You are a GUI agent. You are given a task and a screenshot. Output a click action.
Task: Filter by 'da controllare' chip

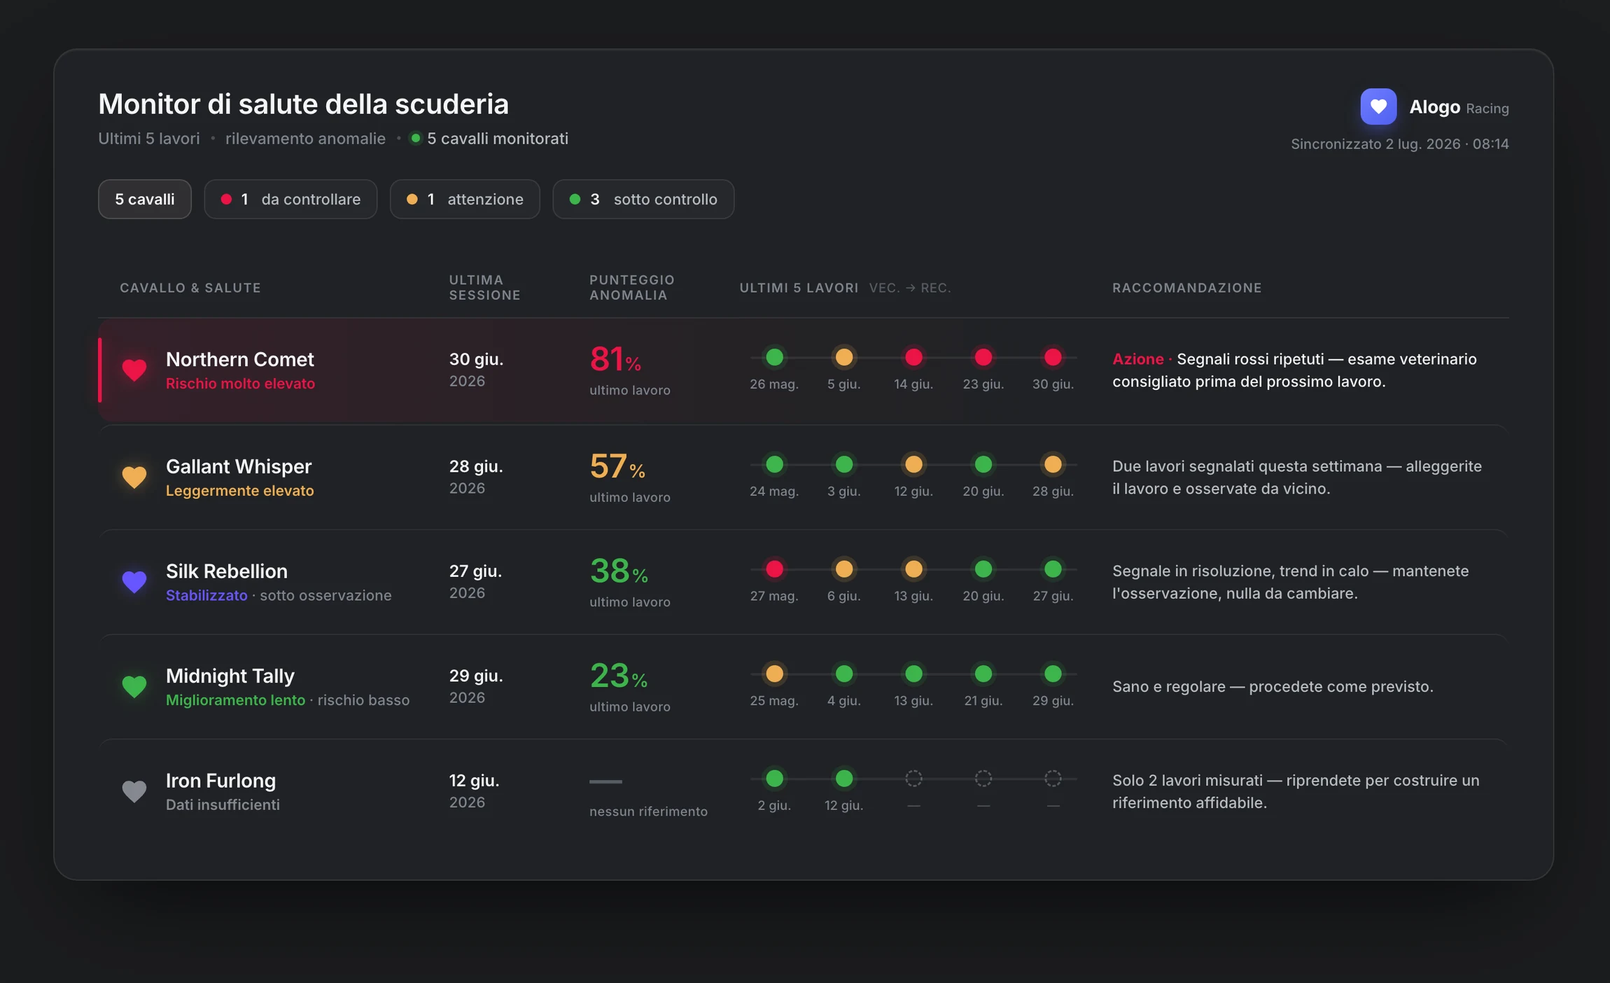290,200
